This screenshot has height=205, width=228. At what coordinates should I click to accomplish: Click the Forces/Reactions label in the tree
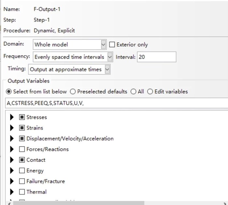(x=48, y=149)
